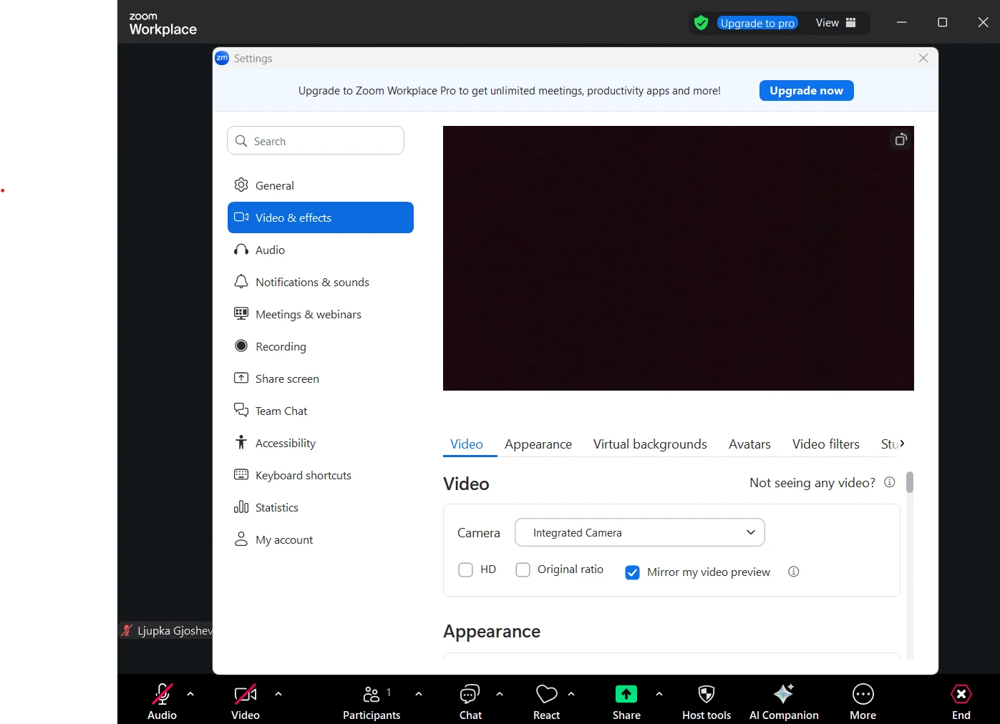Open the React options chevron

click(571, 693)
